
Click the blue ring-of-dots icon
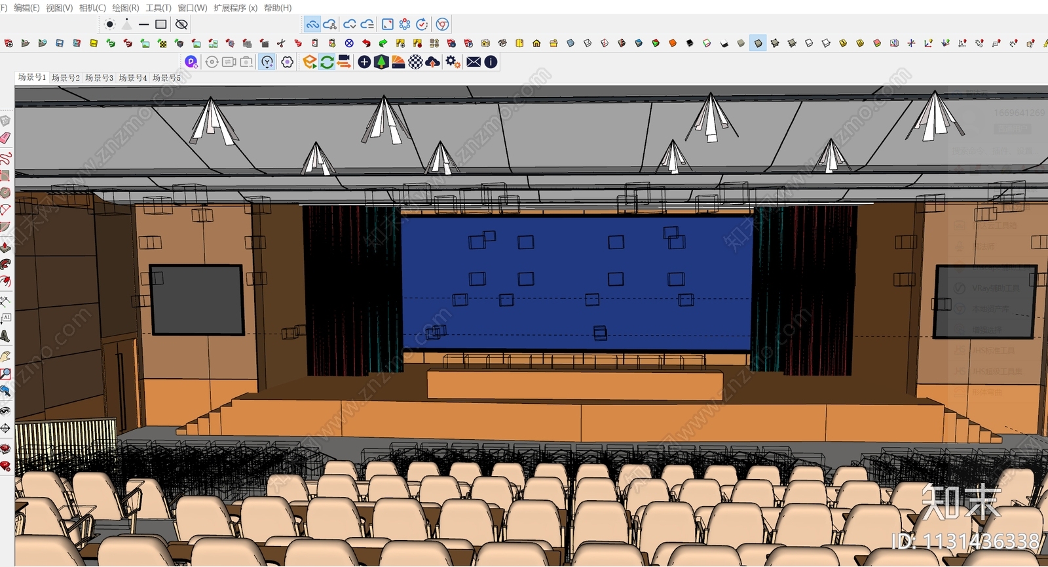click(405, 24)
